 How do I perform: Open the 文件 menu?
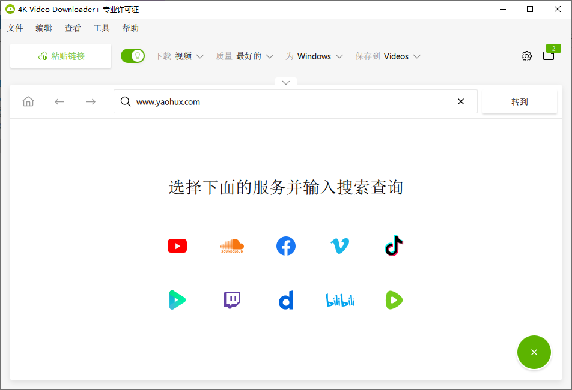coord(15,28)
